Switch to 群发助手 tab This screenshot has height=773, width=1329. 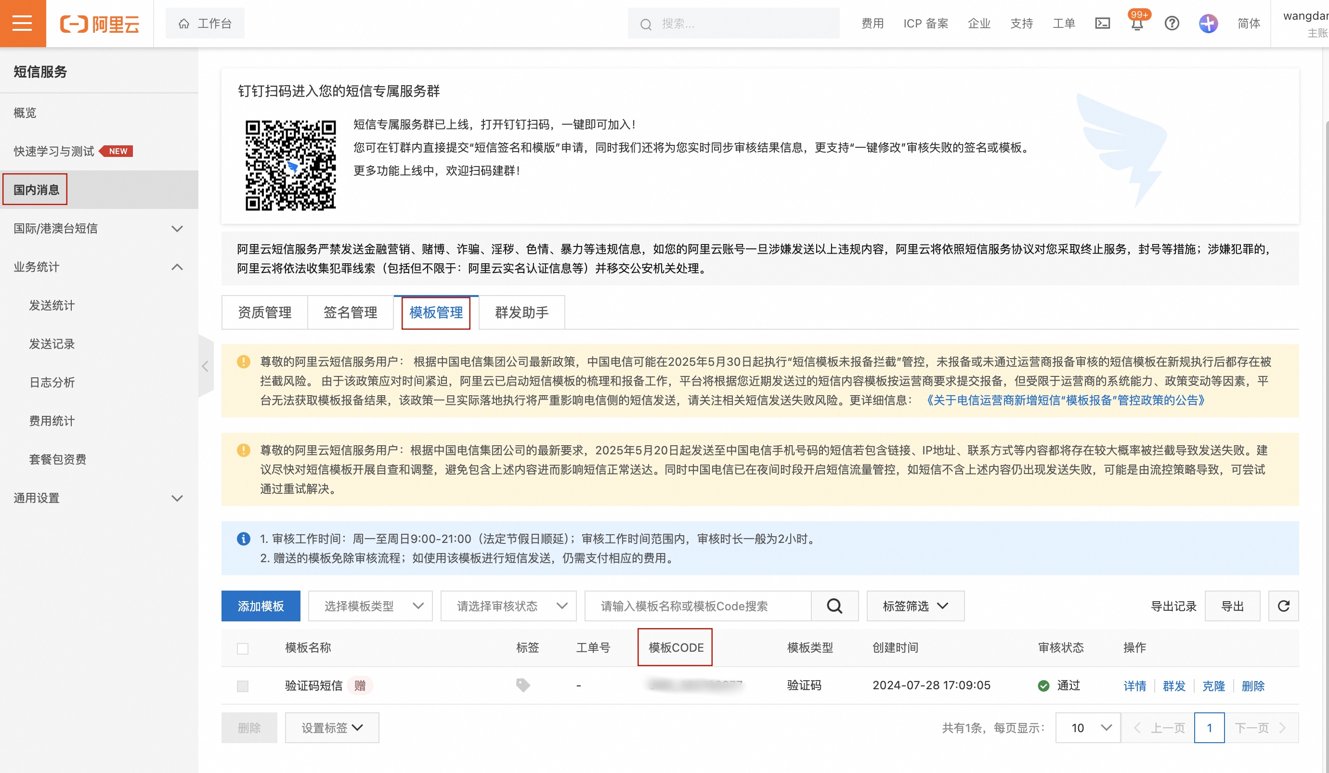coord(521,312)
